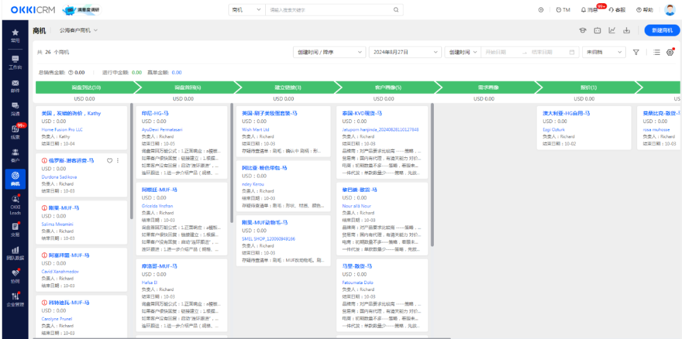Open the 协同 collaboration module
This screenshot has height=339, width=682.
(15, 277)
